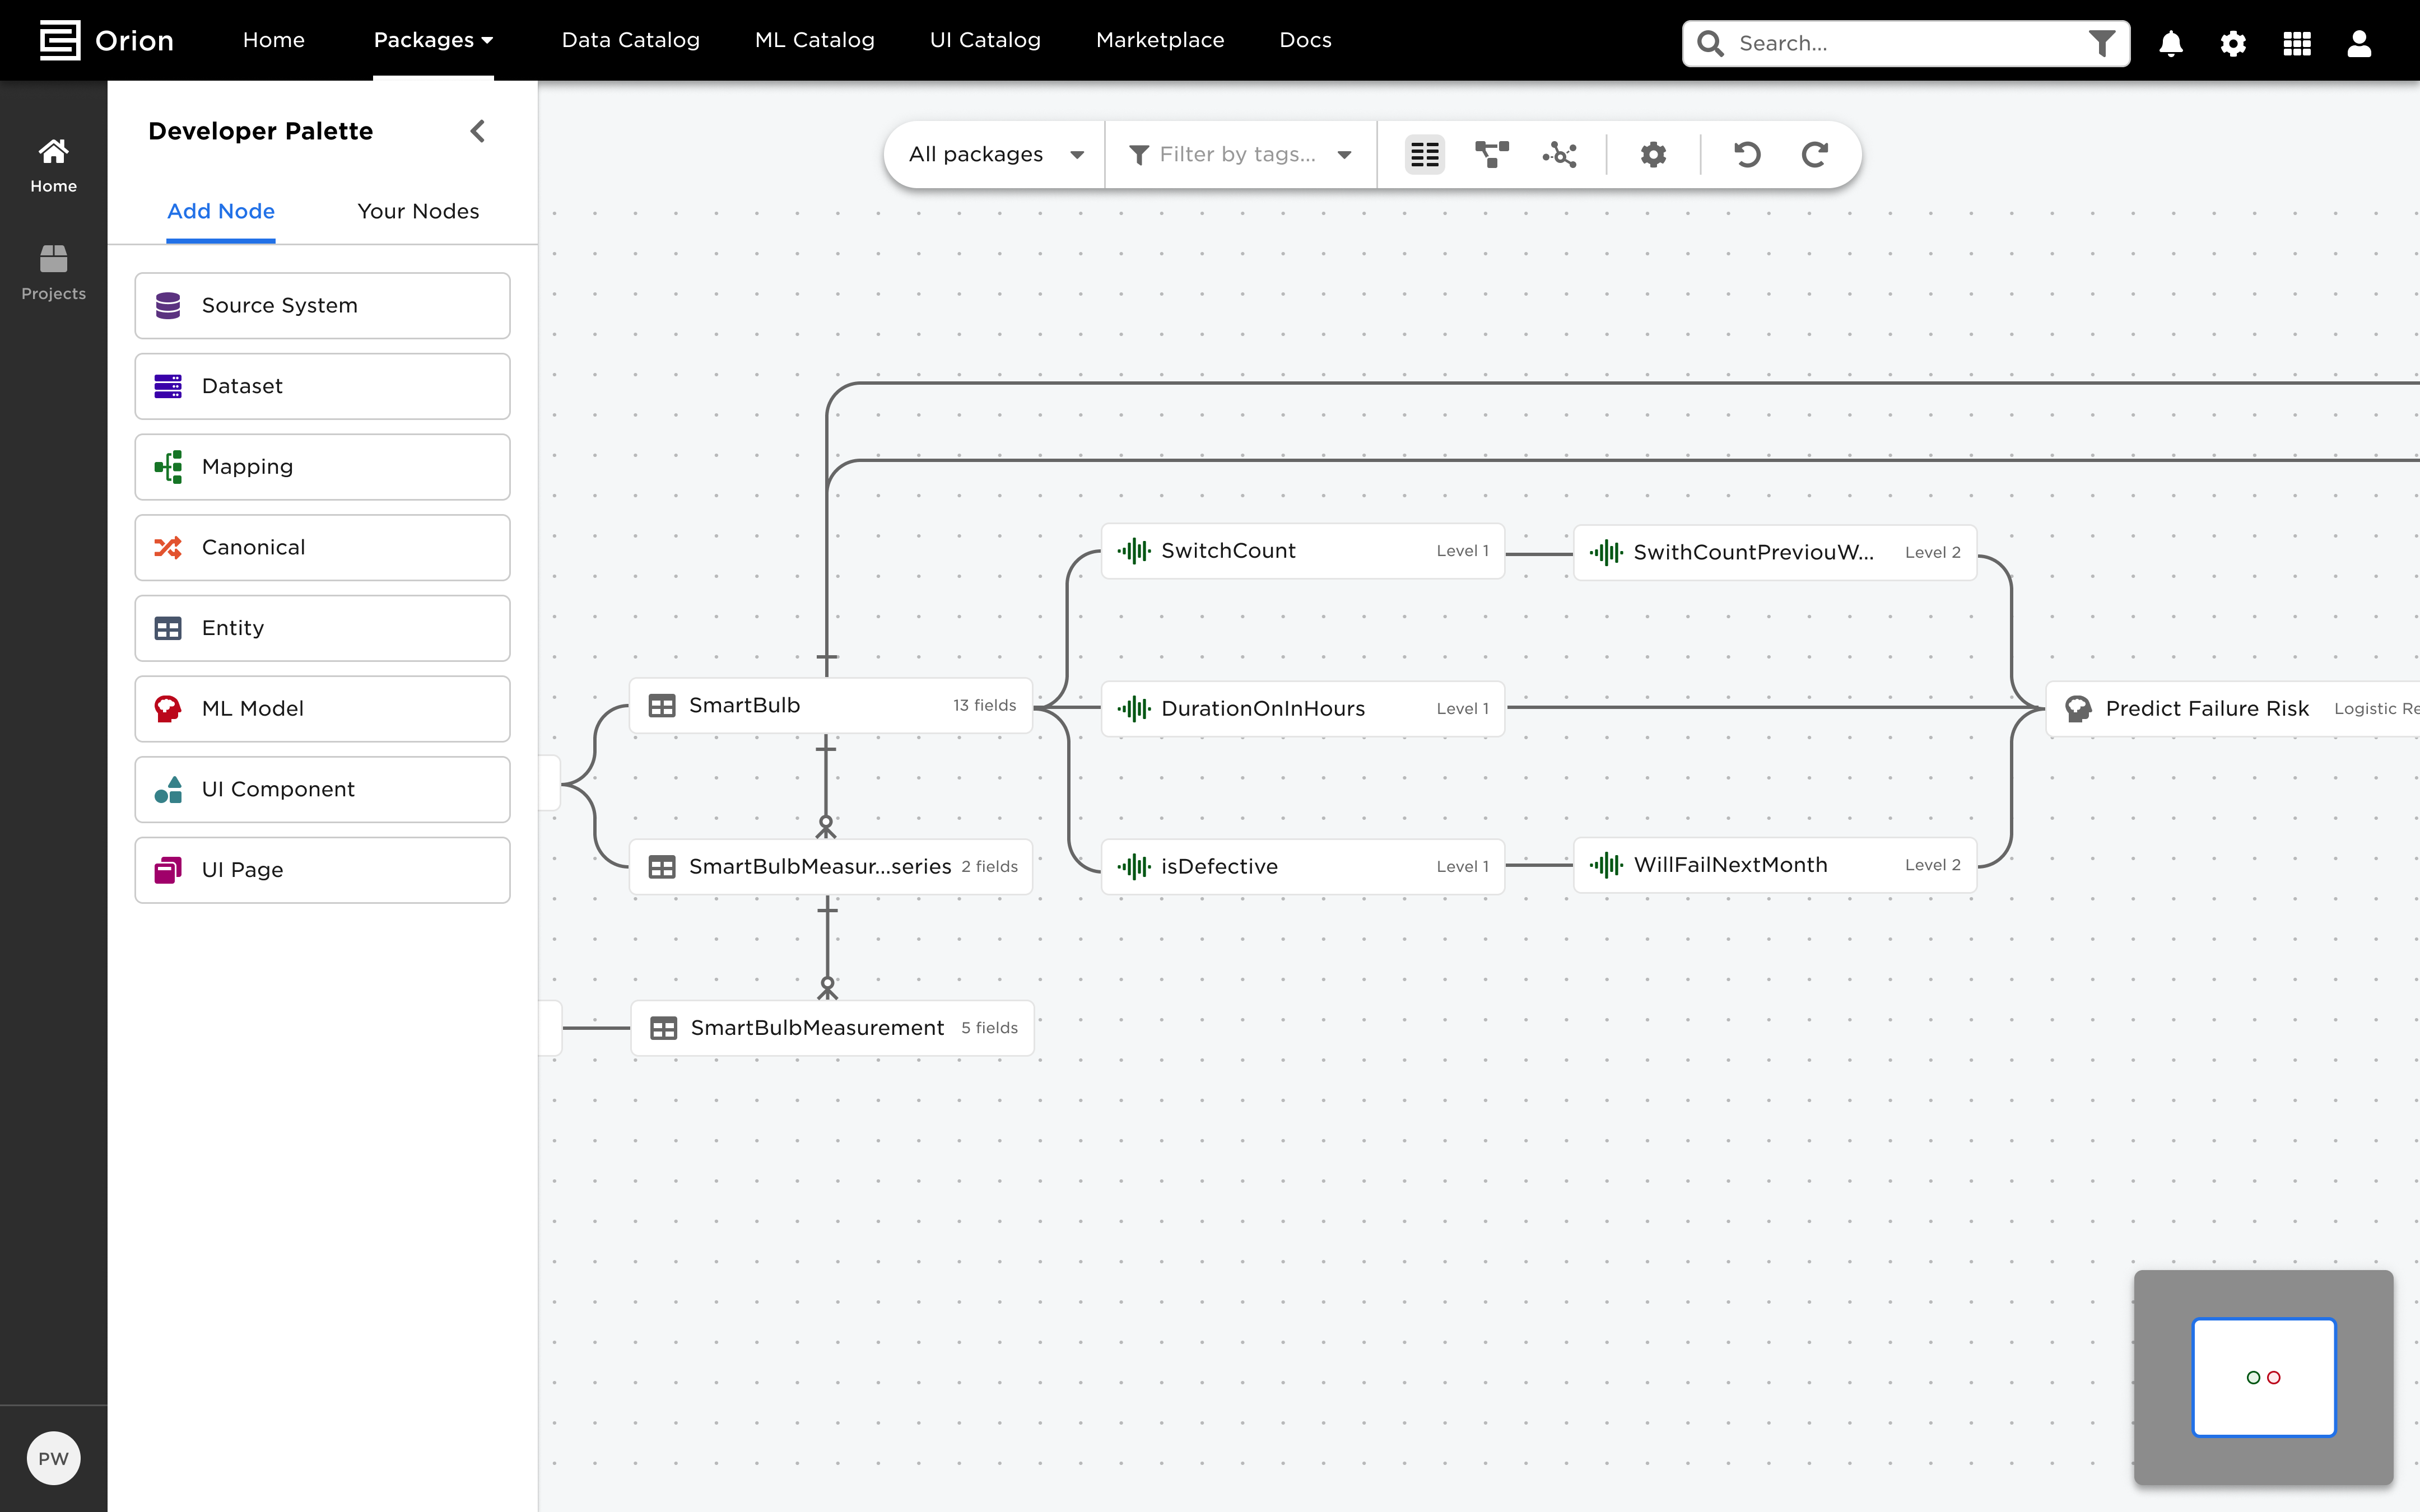Go to the Home nav item
2420x1512 pixels.
click(273, 40)
